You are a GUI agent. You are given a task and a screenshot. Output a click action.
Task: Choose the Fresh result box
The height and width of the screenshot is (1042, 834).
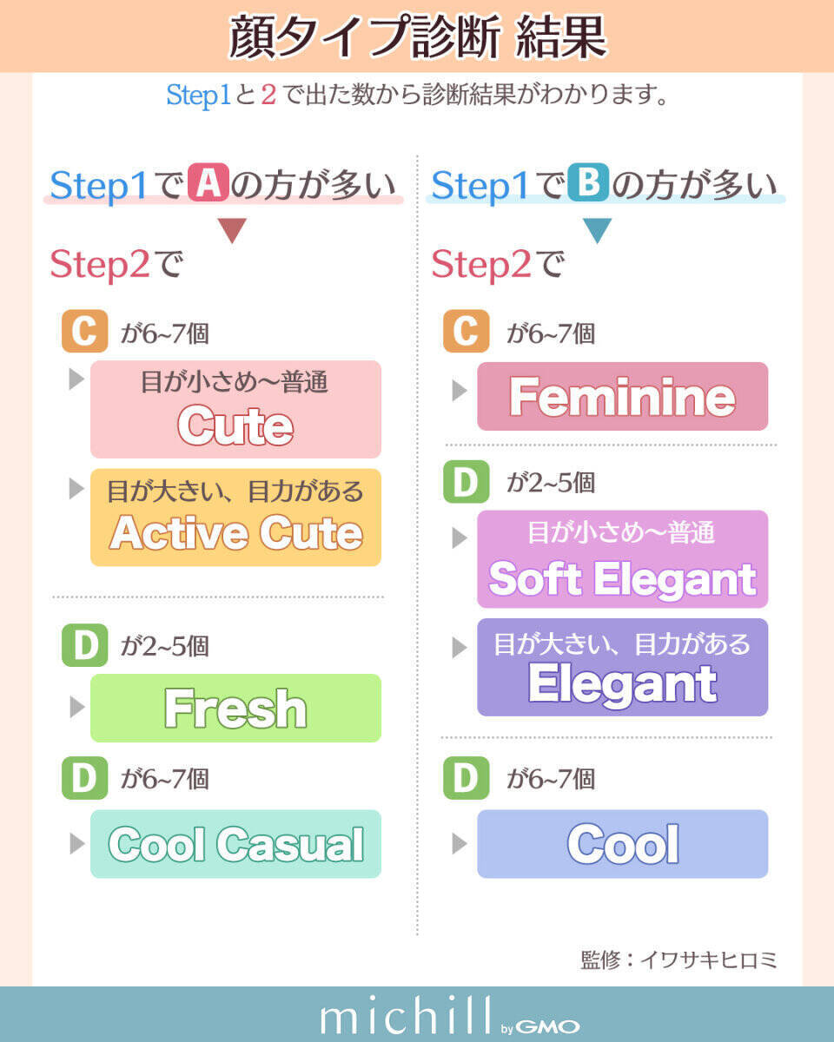click(x=235, y=708)
